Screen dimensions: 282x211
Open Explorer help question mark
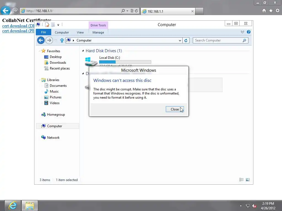coord(249,32)
